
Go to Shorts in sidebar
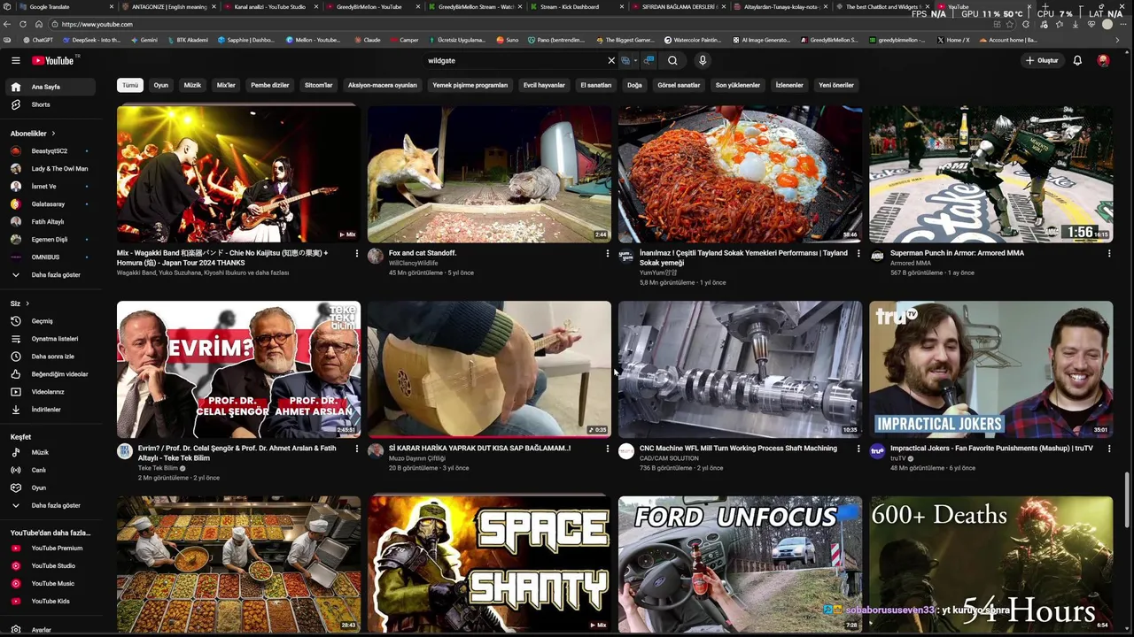51,104
